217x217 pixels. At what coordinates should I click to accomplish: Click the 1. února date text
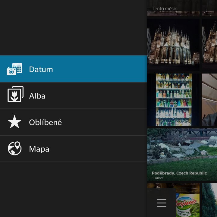coord(158,178)
